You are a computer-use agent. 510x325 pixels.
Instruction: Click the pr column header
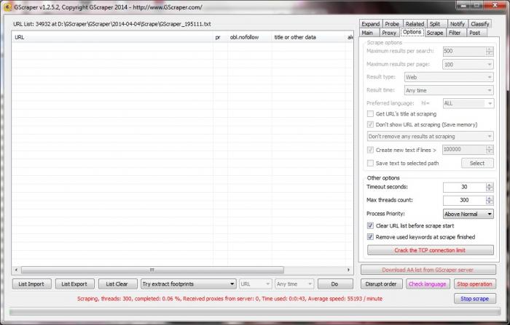(220, 37)
